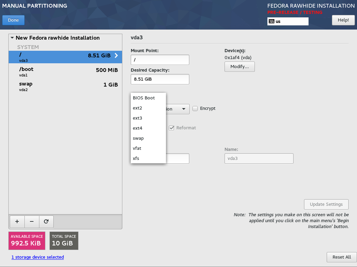The height and width of the screenshot is (267, 357).
Task: Select ext4 as the file system
Action: [148, 128]
